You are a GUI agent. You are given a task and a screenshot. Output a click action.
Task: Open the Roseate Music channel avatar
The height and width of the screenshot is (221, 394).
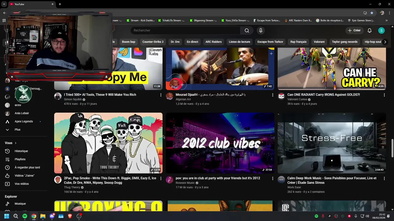click(170, 180)
